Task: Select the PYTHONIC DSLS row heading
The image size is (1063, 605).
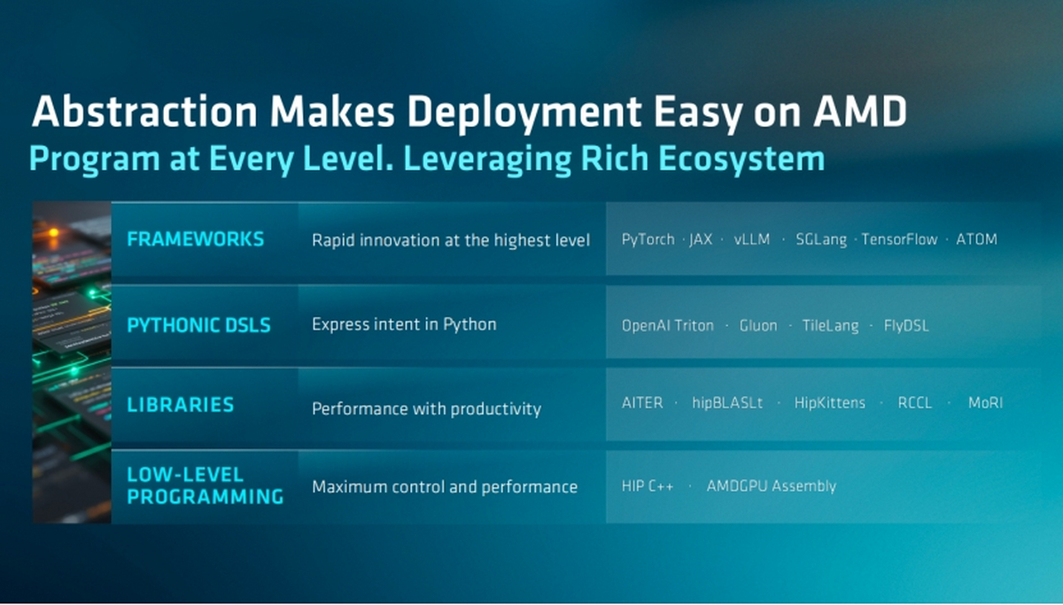Action: pos(198,325)
